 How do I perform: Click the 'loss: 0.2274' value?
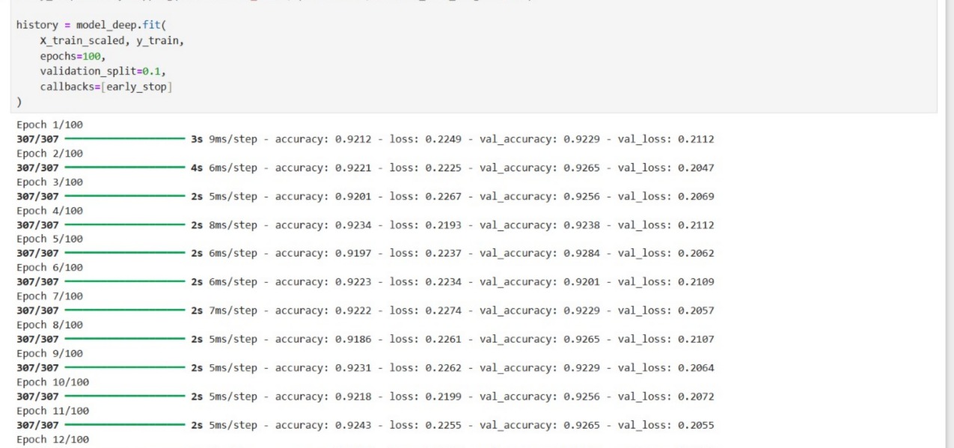pos(426,310)
